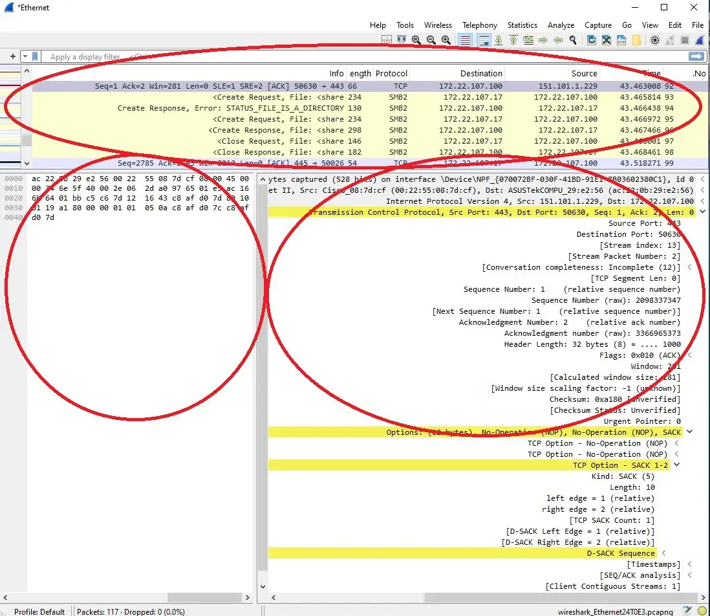This screenshot has height=616, width=710.
Task: Add a filter button with the plus sign
Action: 12,56
